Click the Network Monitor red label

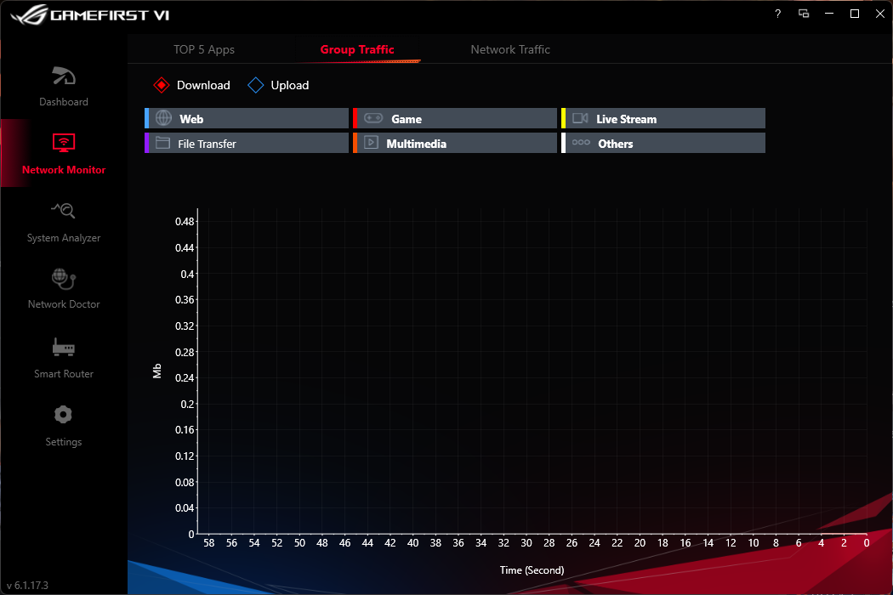point(64,170)
